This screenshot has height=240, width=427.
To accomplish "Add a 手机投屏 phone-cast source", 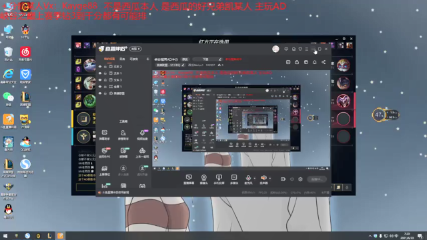I will 219,179.
